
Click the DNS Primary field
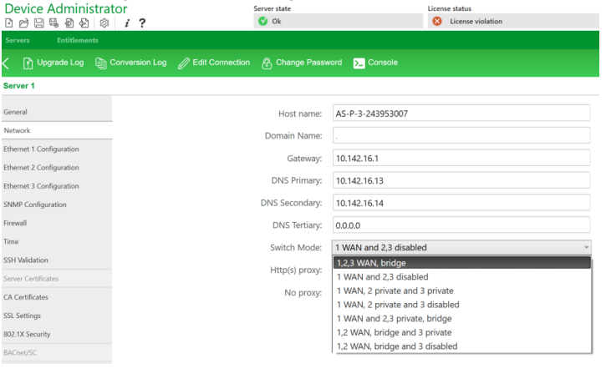[x=461, y=180]
